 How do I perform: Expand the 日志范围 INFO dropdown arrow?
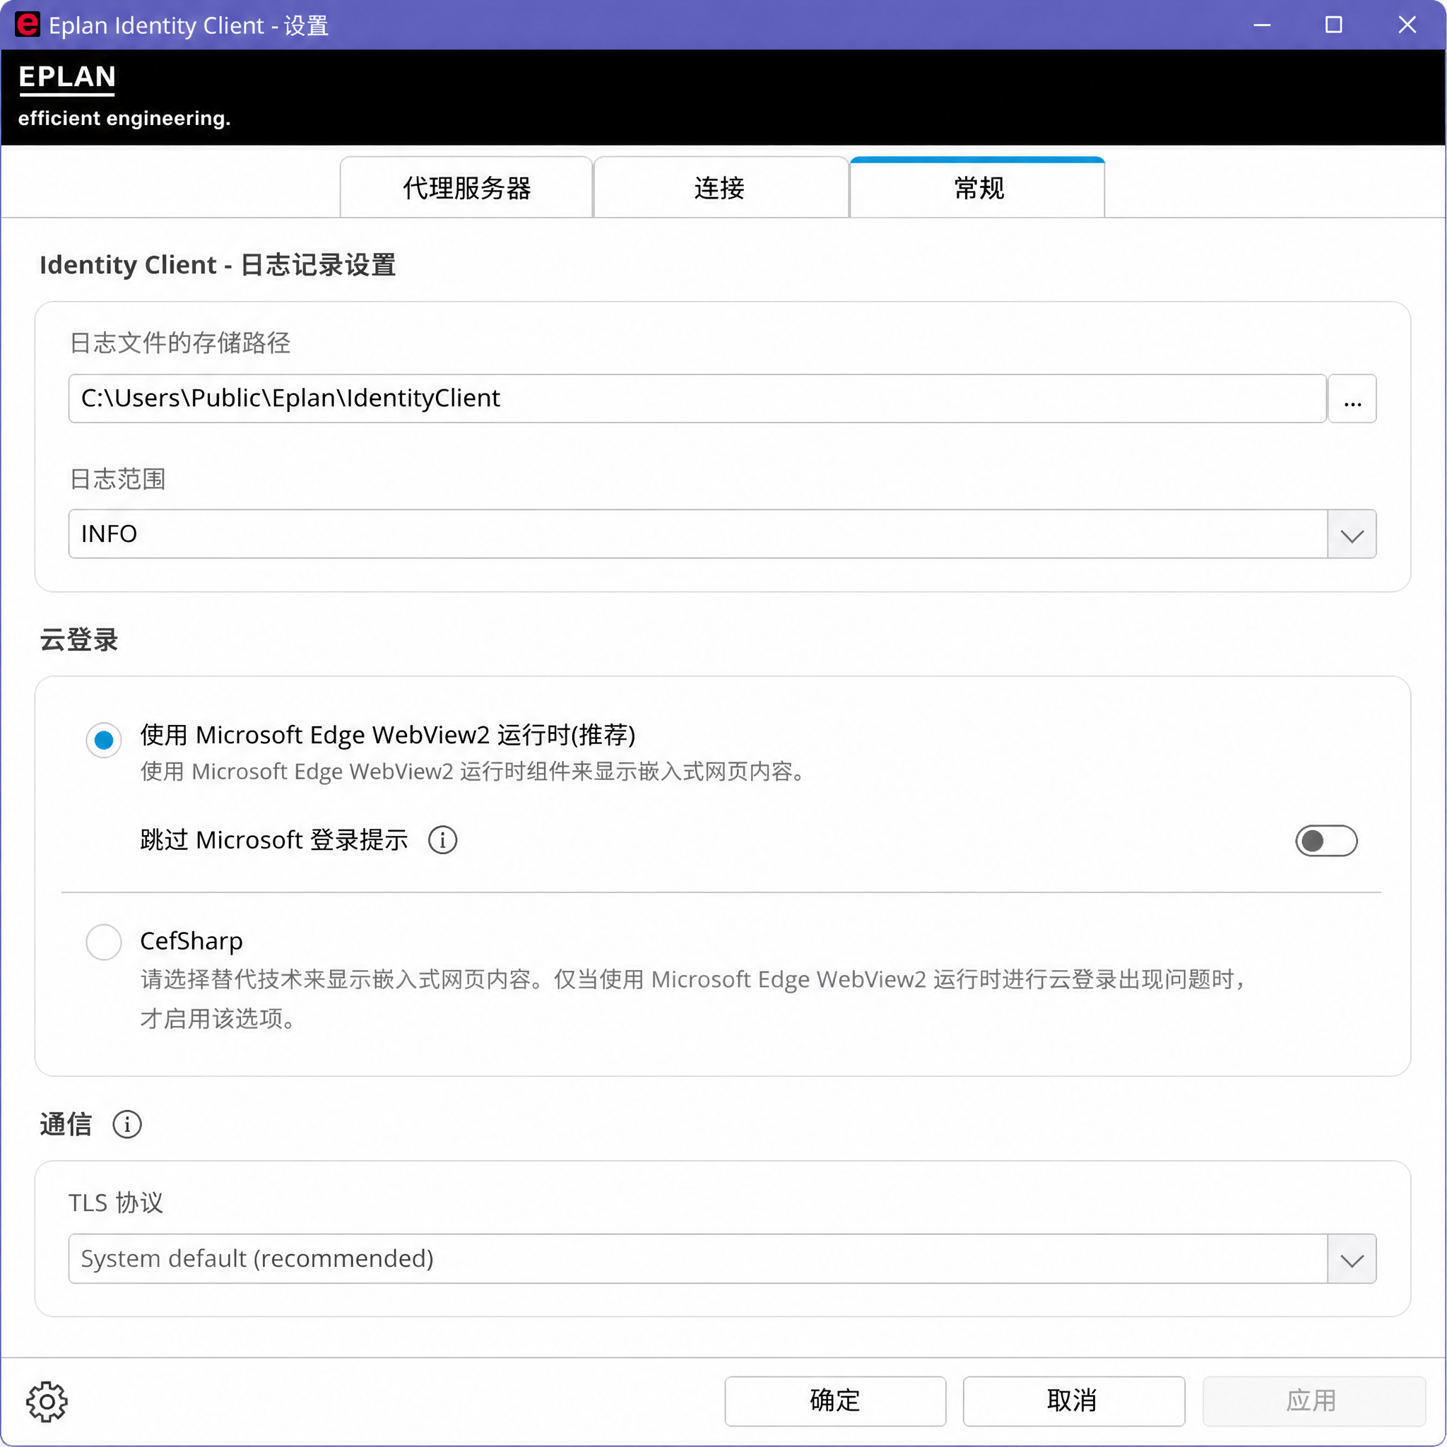(x=1352, y=534)
